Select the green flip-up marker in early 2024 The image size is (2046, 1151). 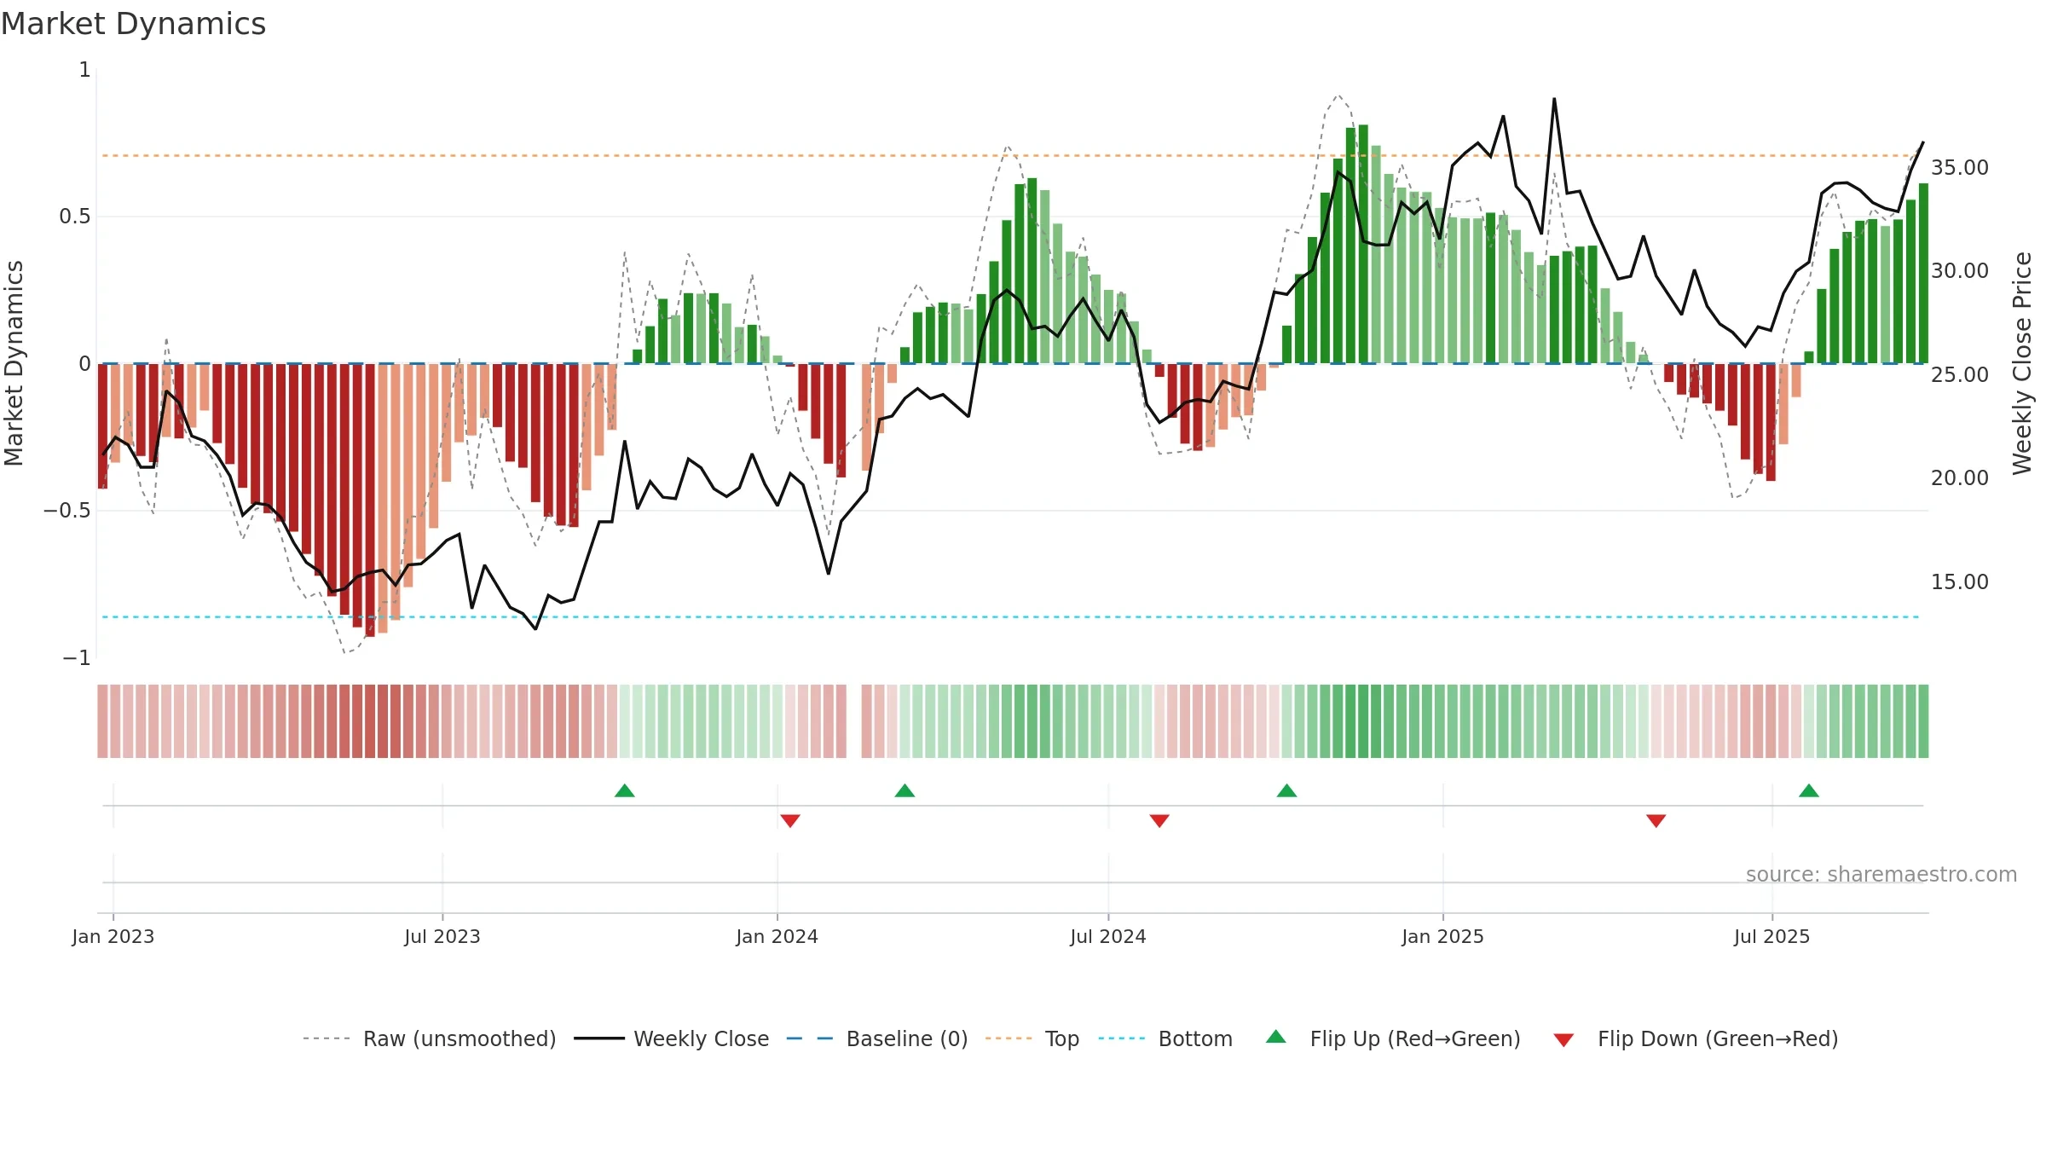pyautogui.click(x=905, y=790)
